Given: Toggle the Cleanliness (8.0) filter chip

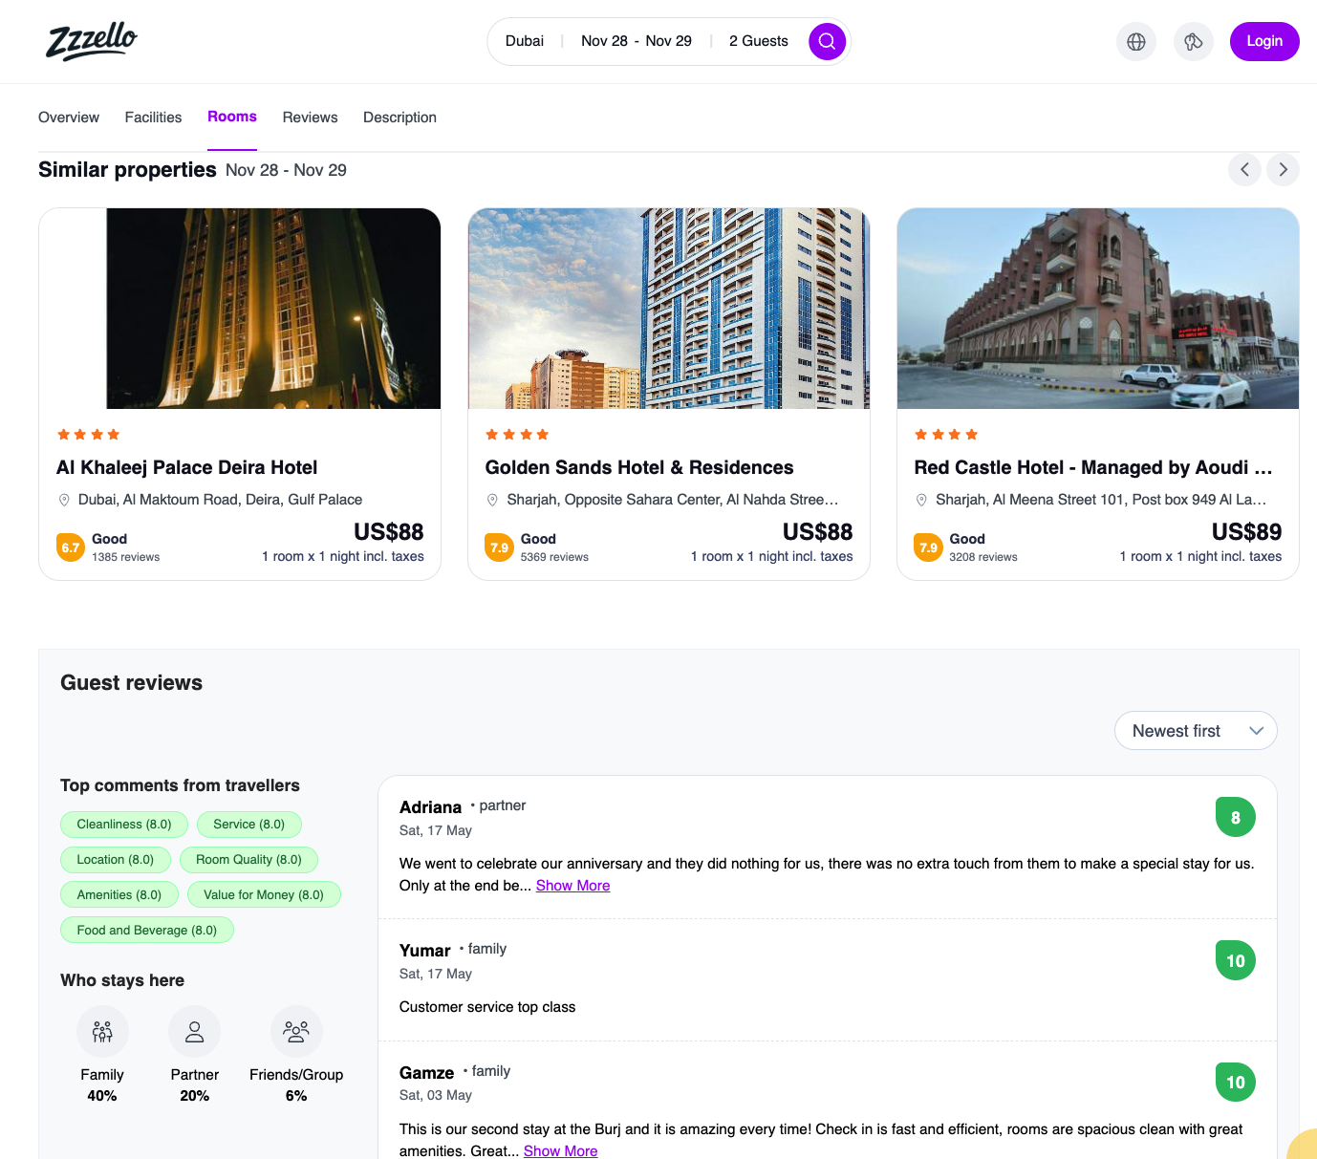Looking at the screenshot, I should click(x=124, y=824).
